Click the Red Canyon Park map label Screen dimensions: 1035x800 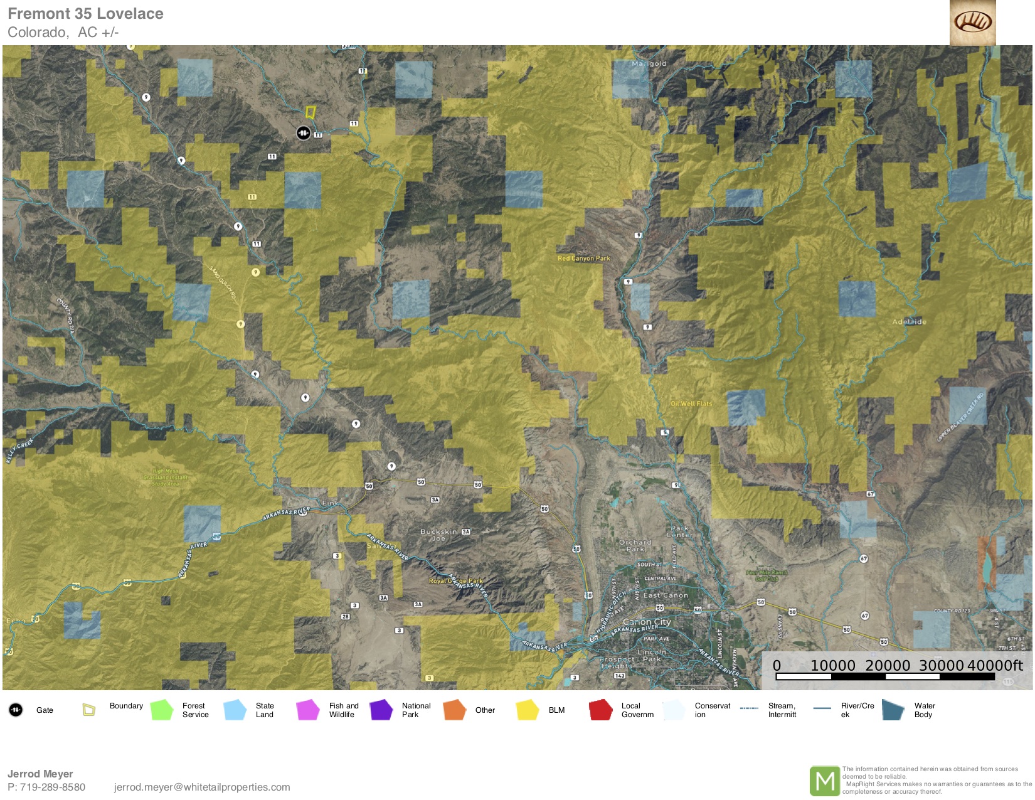point(583,259)
